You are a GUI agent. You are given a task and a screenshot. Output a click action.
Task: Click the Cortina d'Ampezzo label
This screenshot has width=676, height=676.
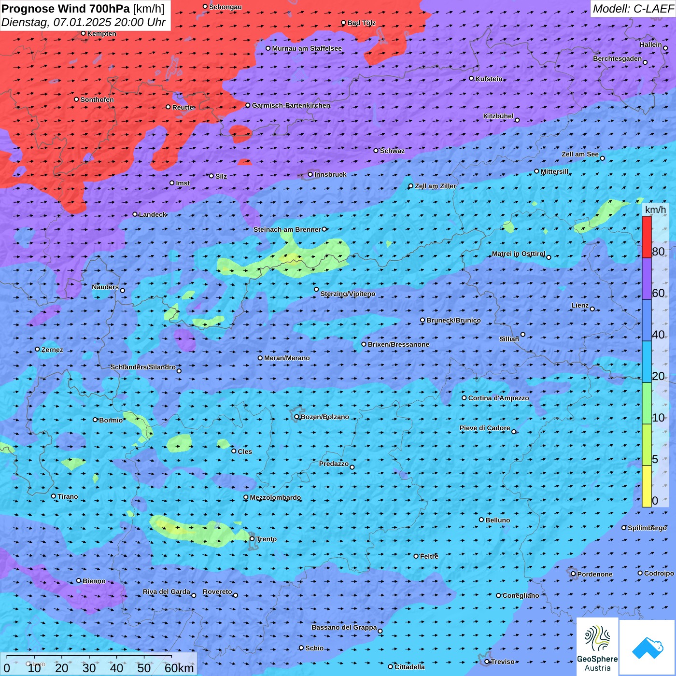tap(498, 398)
